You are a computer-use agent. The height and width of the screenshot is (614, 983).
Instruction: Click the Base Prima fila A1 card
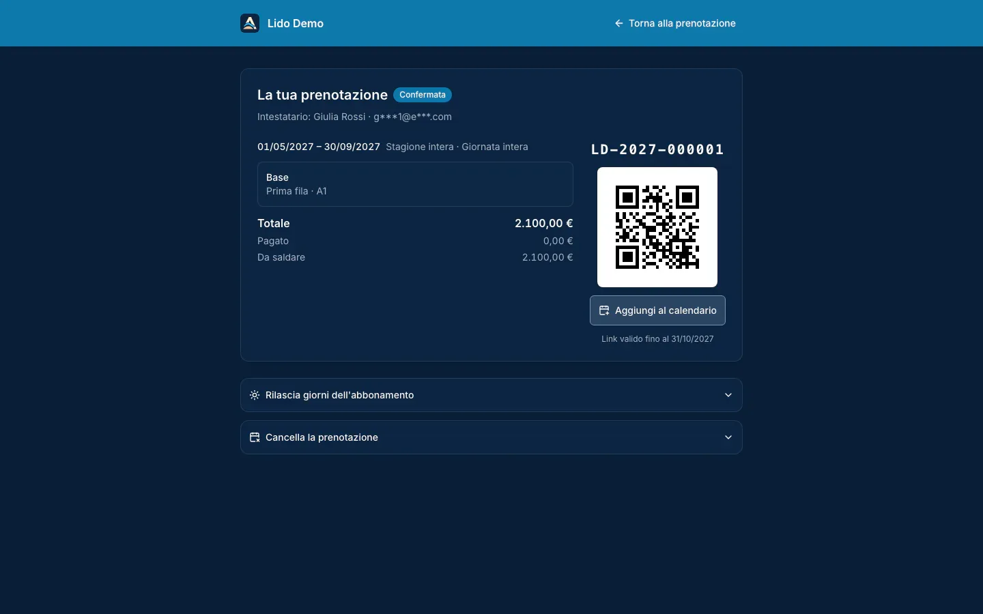tap(415, 184)
